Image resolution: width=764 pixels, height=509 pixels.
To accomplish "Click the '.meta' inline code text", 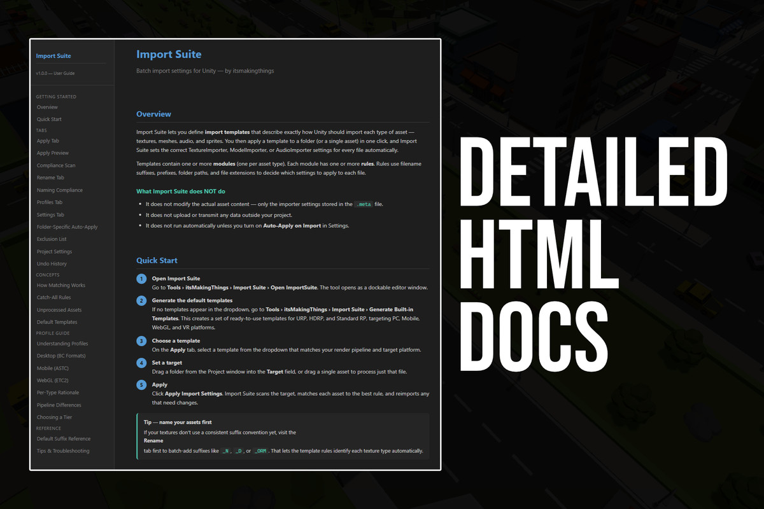I will [x=364, y=204].
